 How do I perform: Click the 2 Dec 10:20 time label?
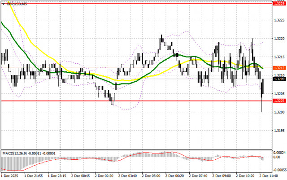click(x=245, y=176)
